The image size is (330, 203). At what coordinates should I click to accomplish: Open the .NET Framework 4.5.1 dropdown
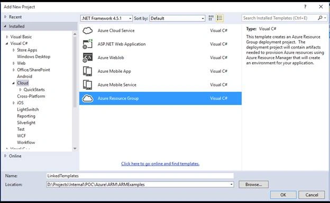(106, 18)
